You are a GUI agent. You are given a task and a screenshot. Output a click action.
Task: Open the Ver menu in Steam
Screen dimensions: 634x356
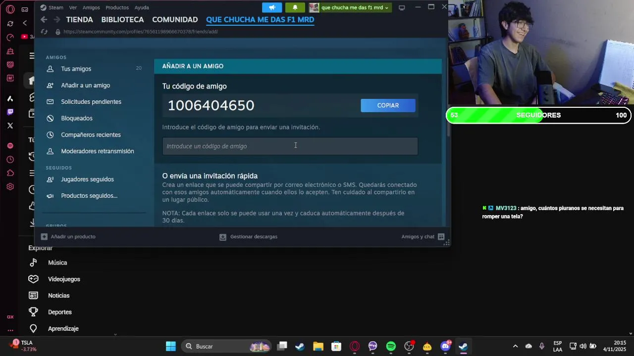73,7
